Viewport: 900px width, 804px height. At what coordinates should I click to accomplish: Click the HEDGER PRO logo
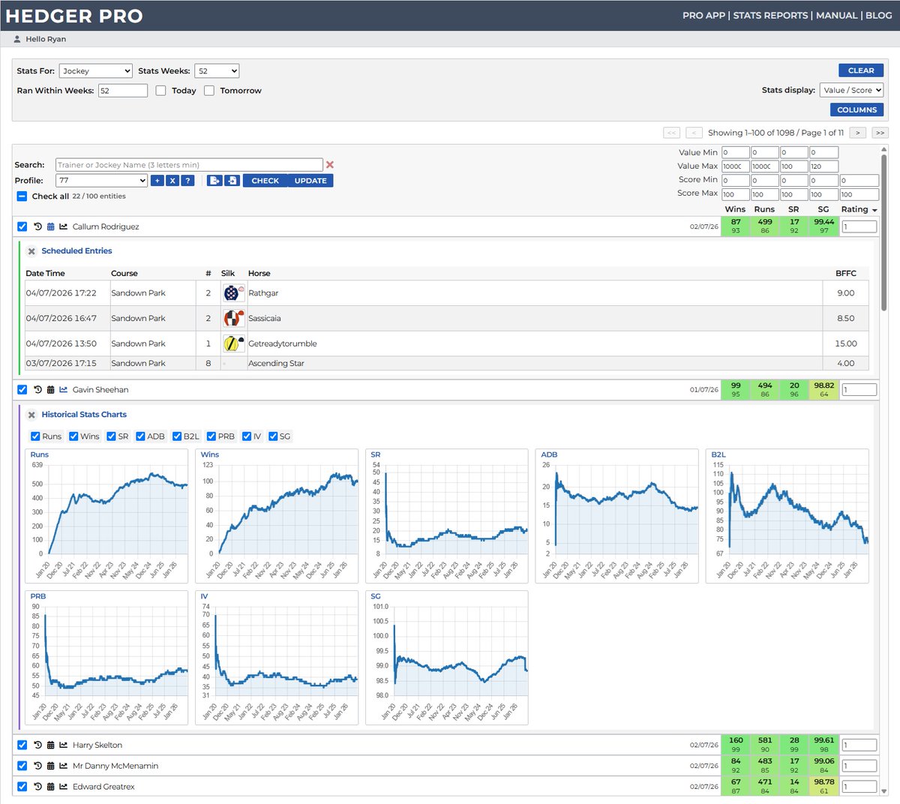pyautogui.click(x=73, y=16)
